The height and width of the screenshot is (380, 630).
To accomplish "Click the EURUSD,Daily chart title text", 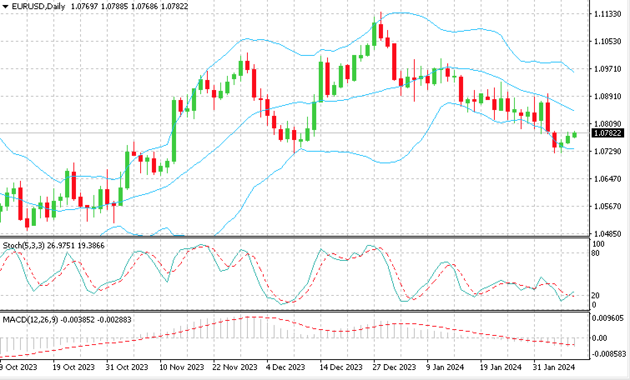I will 39,7.
